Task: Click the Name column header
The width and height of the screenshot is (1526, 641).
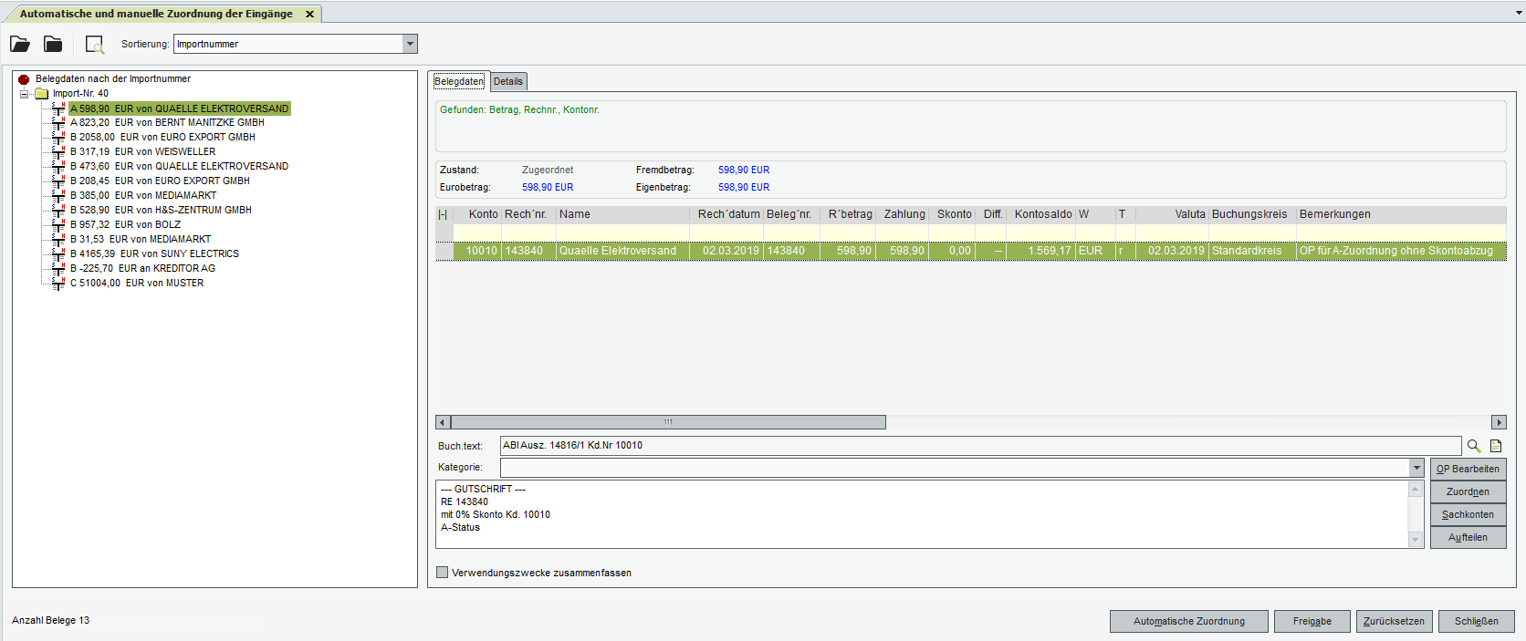Action: tap(622, 214)
